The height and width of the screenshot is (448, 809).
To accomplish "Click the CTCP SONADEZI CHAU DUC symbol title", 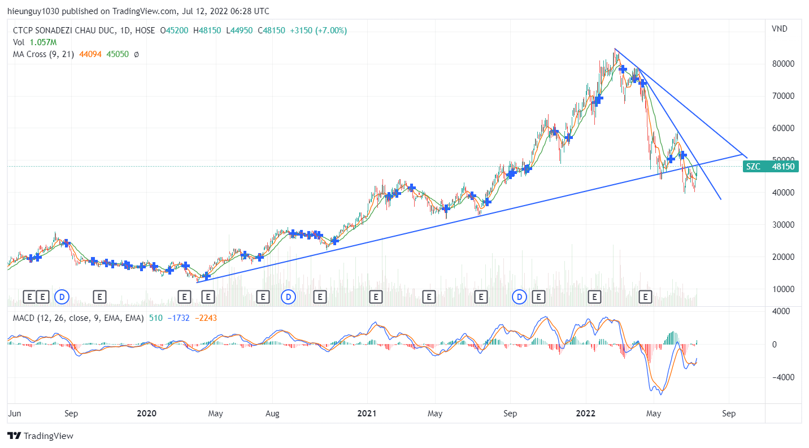I will pos(65,31).
